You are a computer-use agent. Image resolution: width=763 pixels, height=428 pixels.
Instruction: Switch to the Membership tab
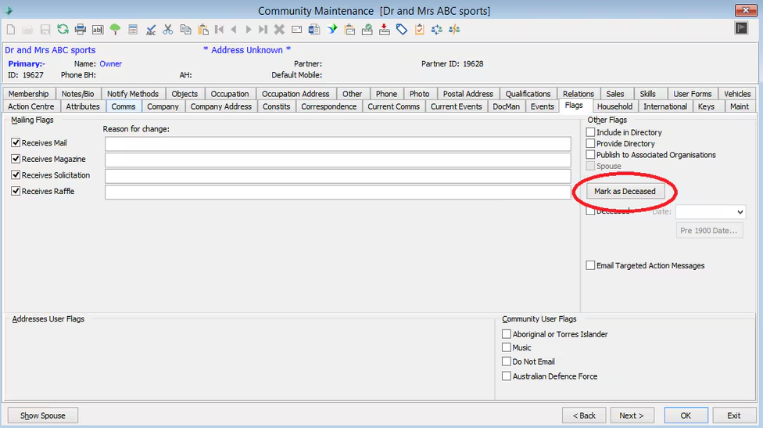pos(28,93)
